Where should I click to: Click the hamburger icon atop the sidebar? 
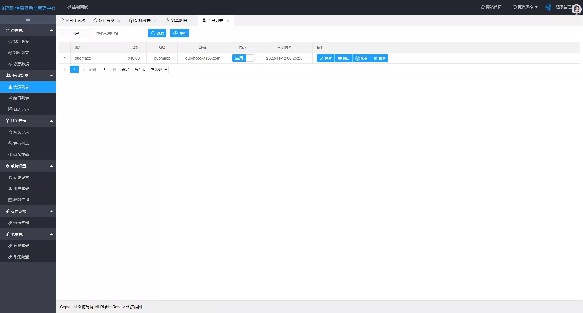pyautogui.click(x=28, y=19)
